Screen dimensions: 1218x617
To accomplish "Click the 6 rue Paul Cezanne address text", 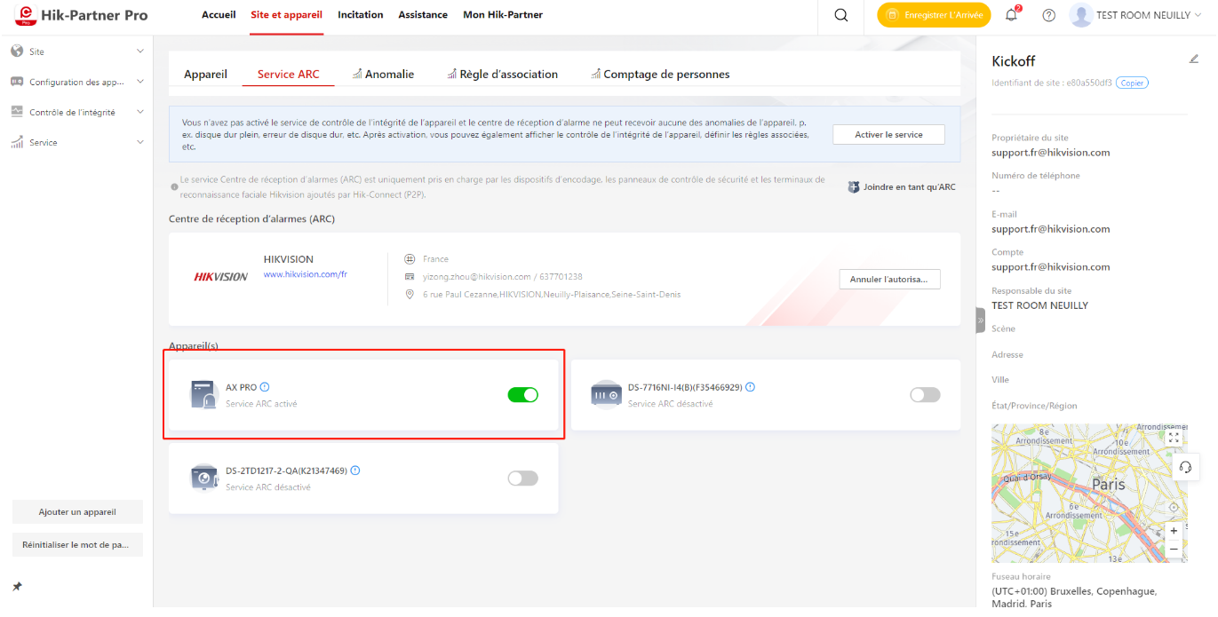I will (552, 294).
